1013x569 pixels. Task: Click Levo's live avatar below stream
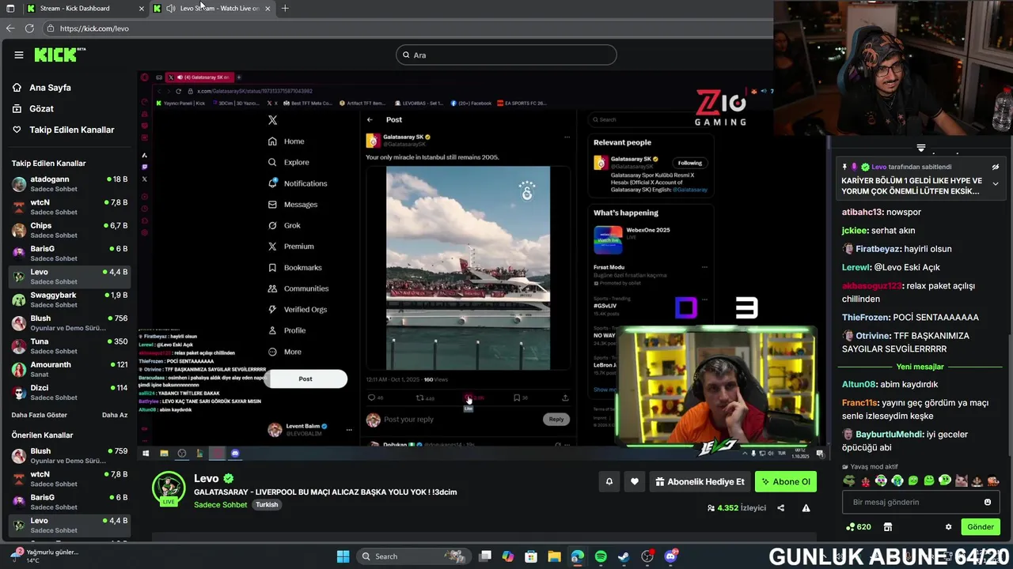click(x=169, y=488)
